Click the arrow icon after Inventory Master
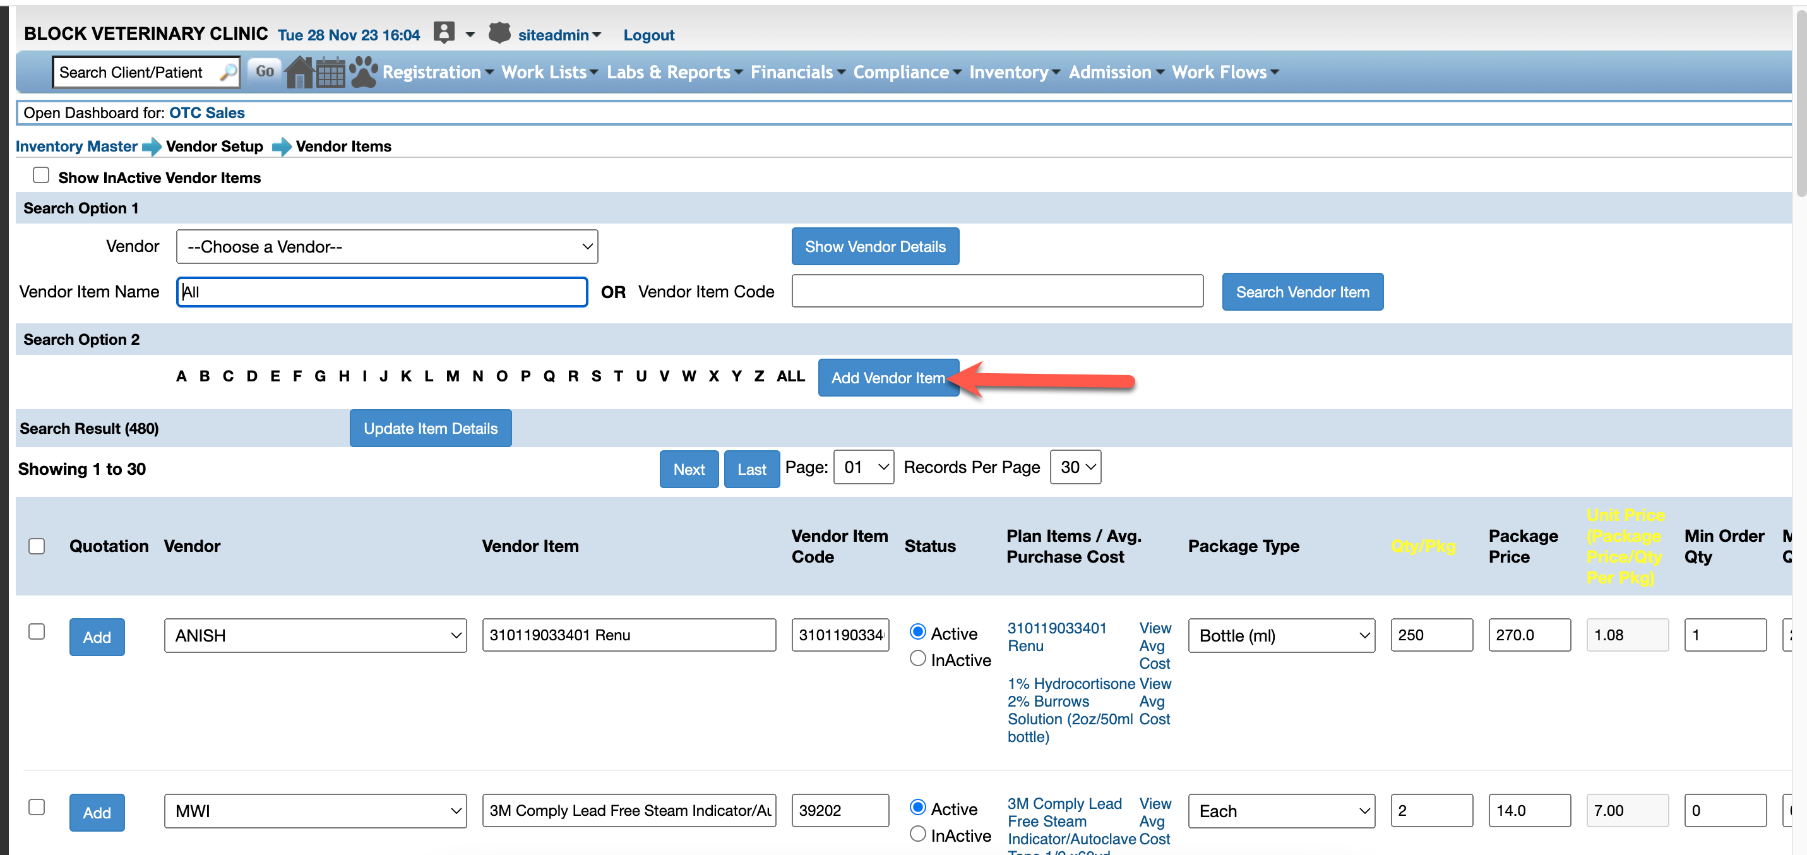Viewport: 1807px width, 855px height. 152,146
